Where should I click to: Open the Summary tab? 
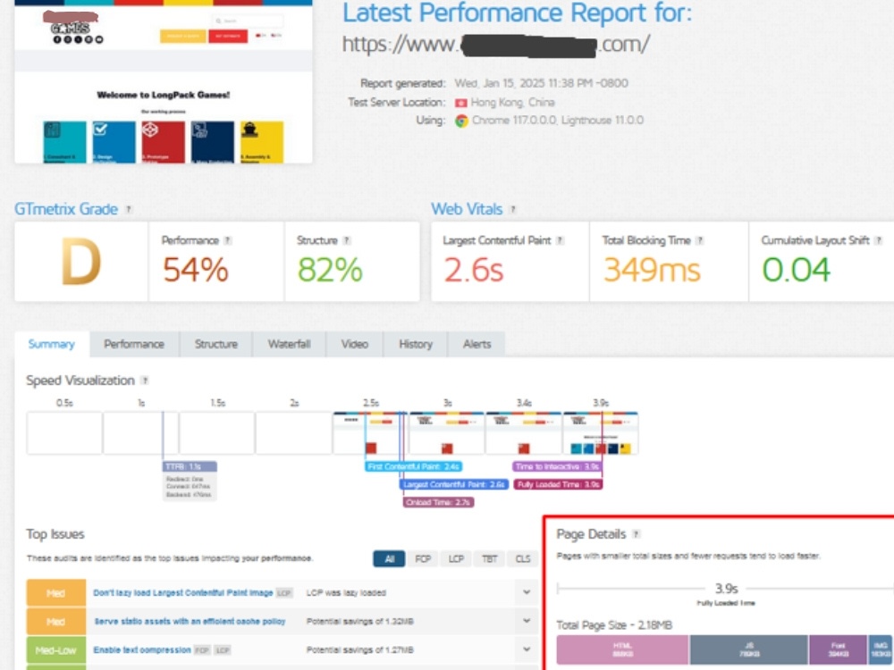tap(51, 344)
